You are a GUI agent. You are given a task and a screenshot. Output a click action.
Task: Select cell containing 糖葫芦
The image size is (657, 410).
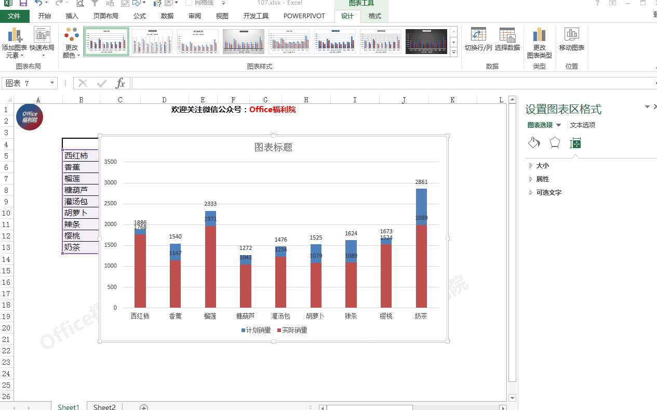(x=81, y=190)
